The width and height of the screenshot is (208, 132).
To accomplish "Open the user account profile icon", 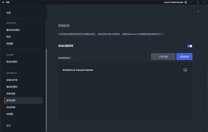I will point(186,2).
